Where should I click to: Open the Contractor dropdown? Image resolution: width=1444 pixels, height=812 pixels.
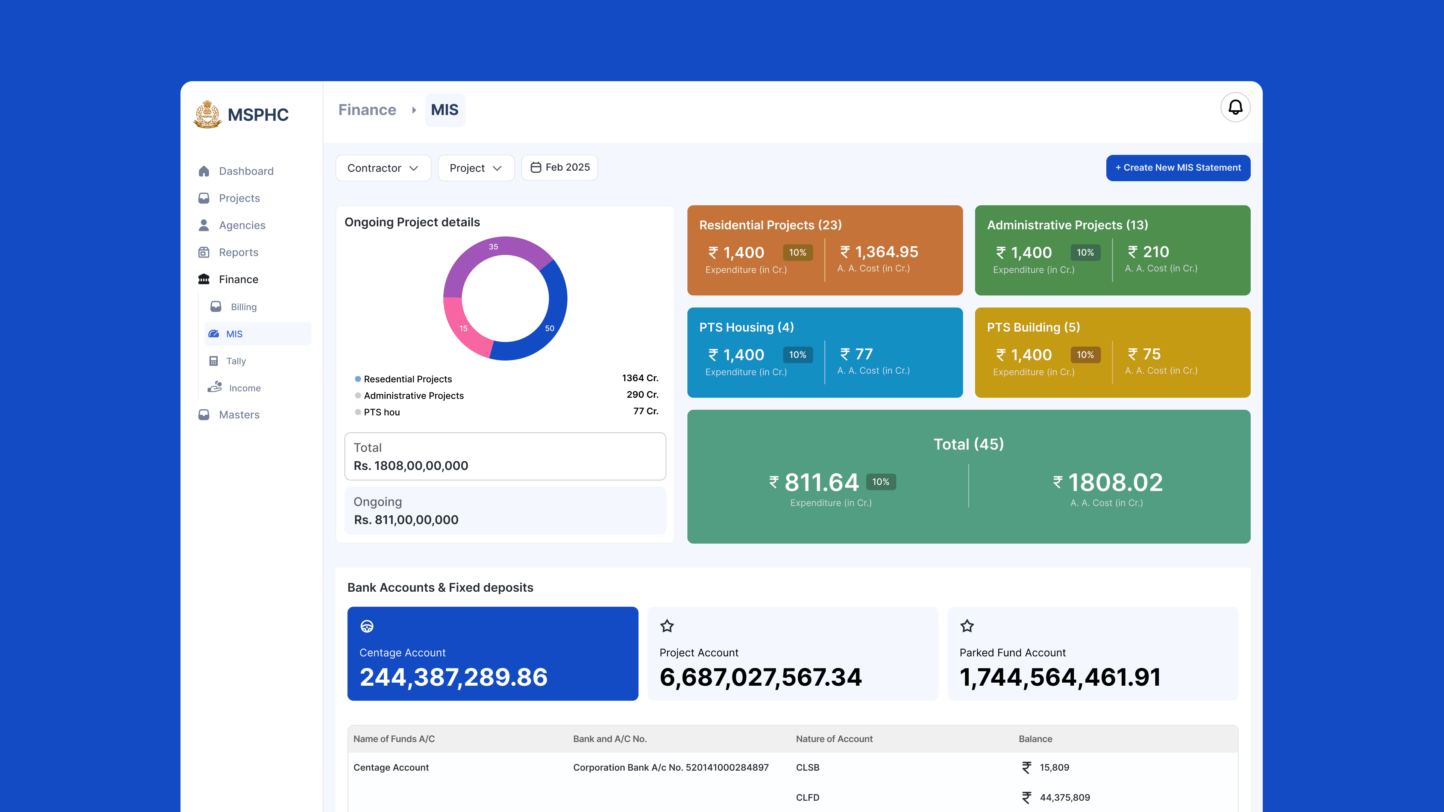pos(383,168)
